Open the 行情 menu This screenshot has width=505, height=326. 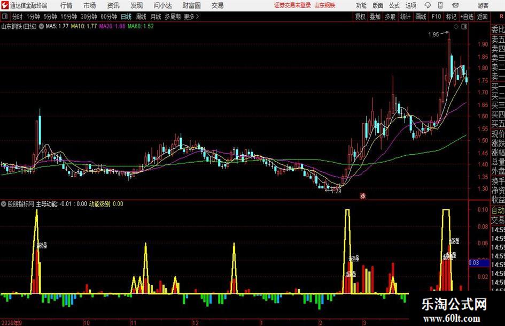click(66, 5)
